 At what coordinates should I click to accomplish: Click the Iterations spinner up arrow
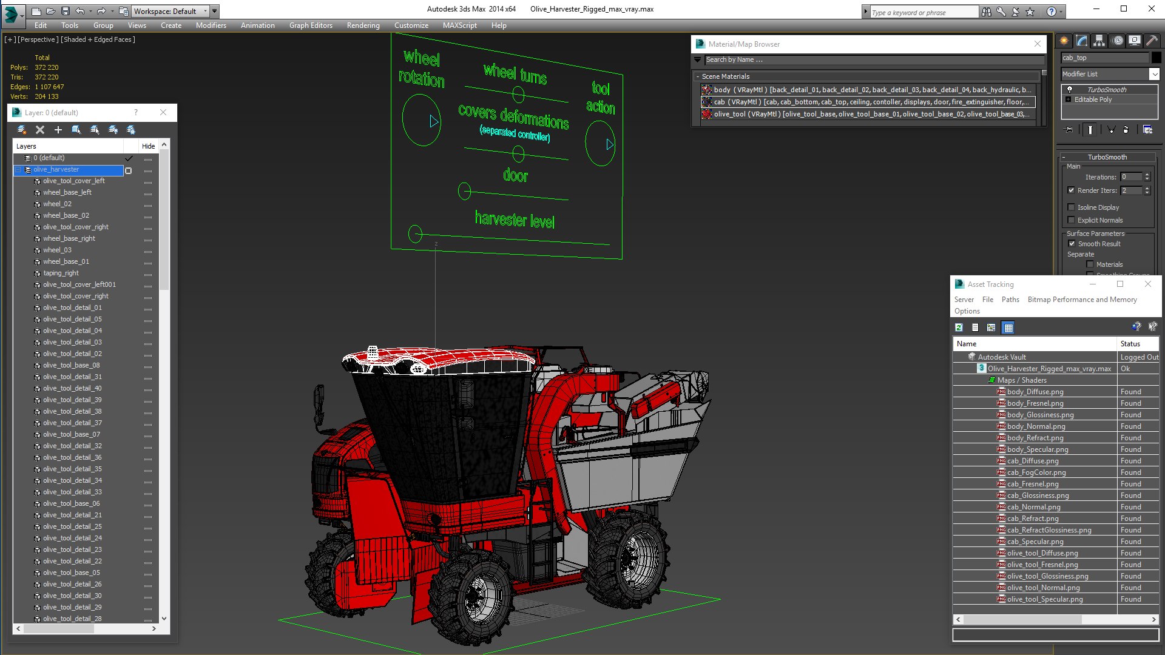1147,175
